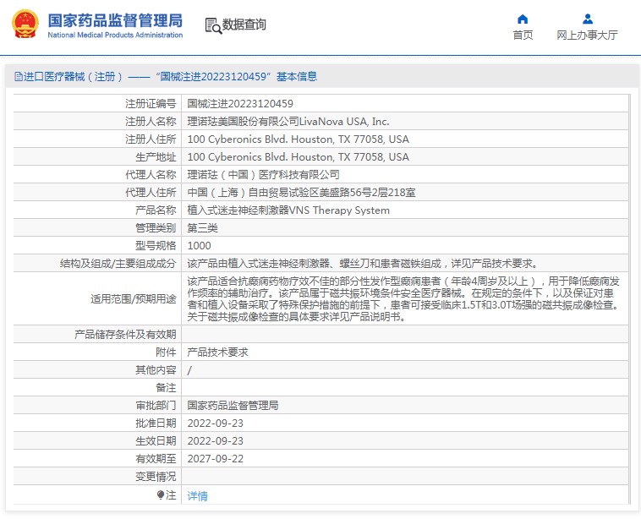Open the 详情 details link
This screenshot has height=519, width=641.
[x=197, y=495]
